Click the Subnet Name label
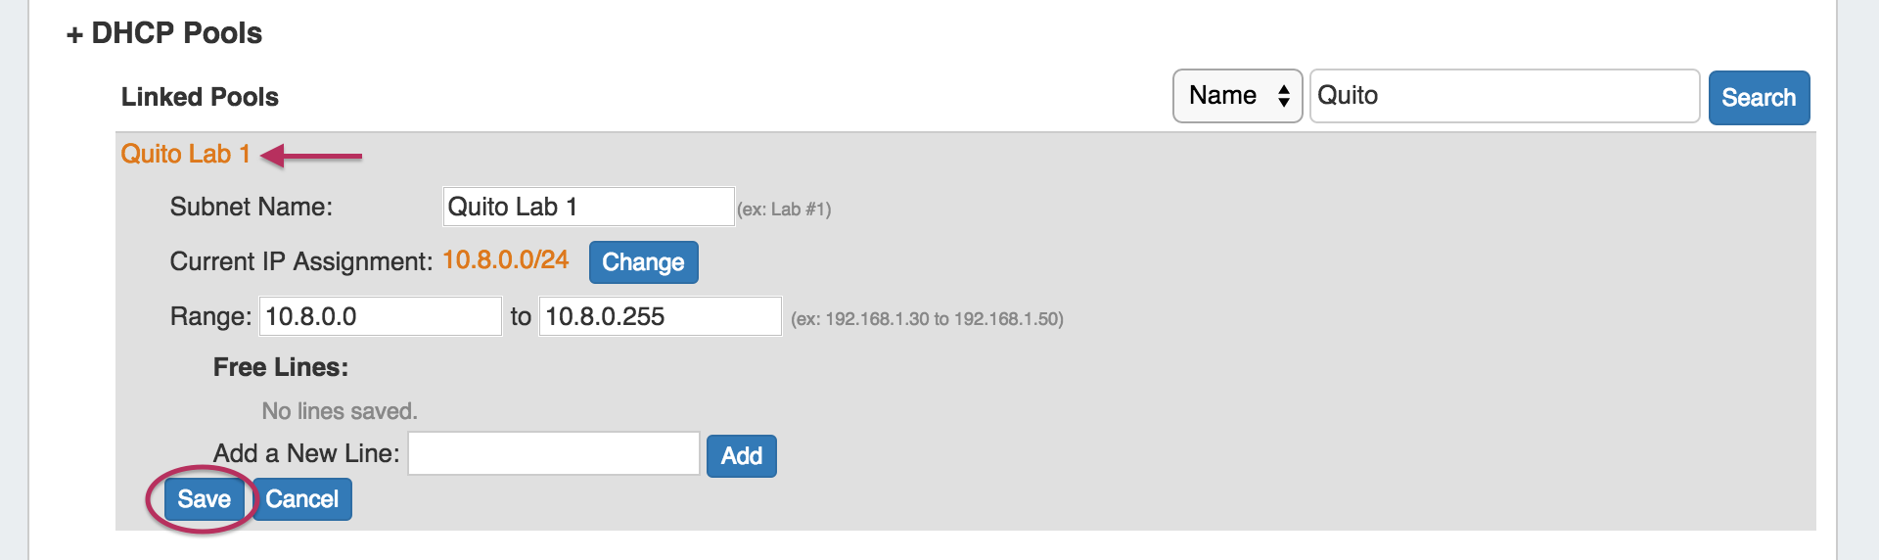 point(251,208)
